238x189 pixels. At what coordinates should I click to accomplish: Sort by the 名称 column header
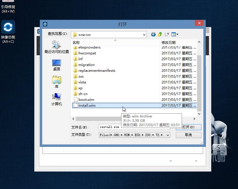[115, 42]
